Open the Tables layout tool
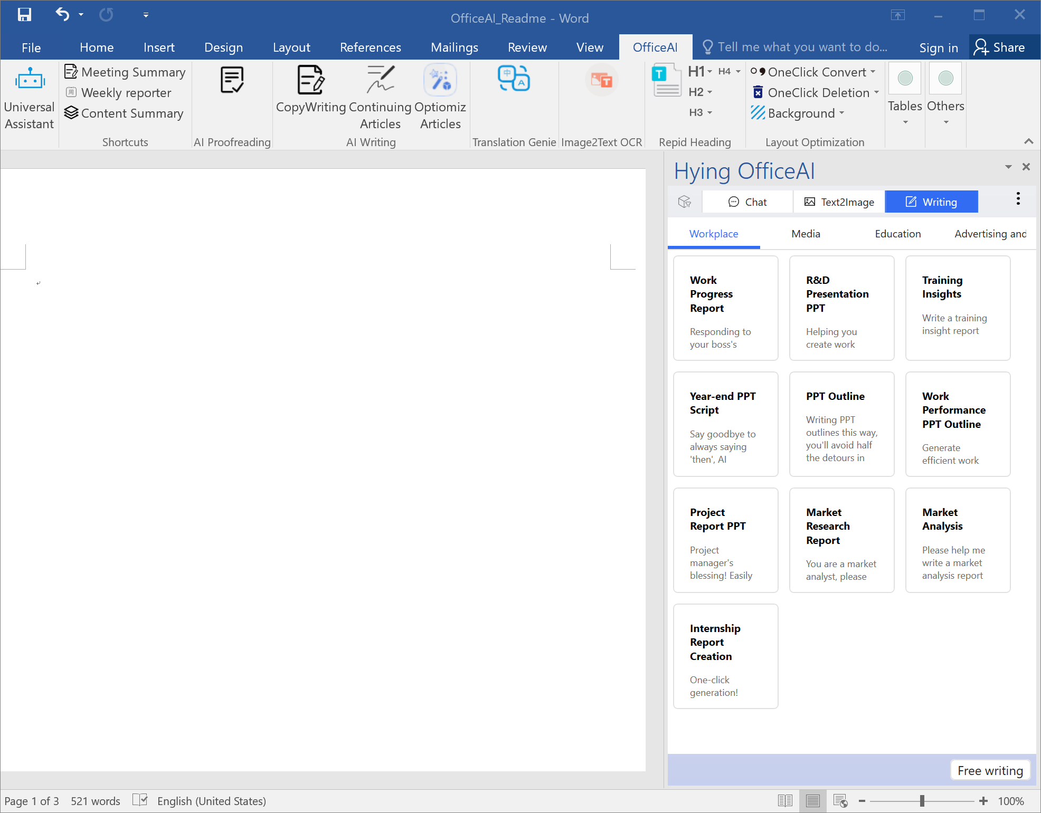Image resolution: width=1041 pixels, height=813 pixels. point(905,95)
